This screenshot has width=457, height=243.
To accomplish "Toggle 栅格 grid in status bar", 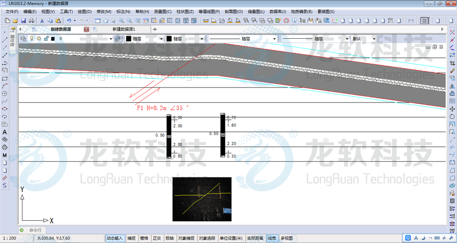I will point(144,238).
